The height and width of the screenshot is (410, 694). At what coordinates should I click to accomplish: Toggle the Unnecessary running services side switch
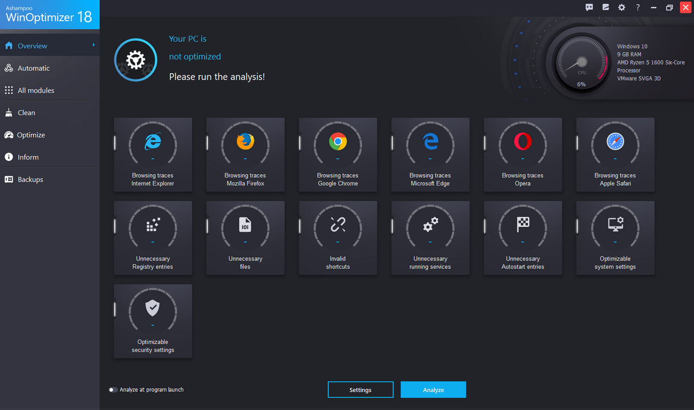(x=392, y=226)
